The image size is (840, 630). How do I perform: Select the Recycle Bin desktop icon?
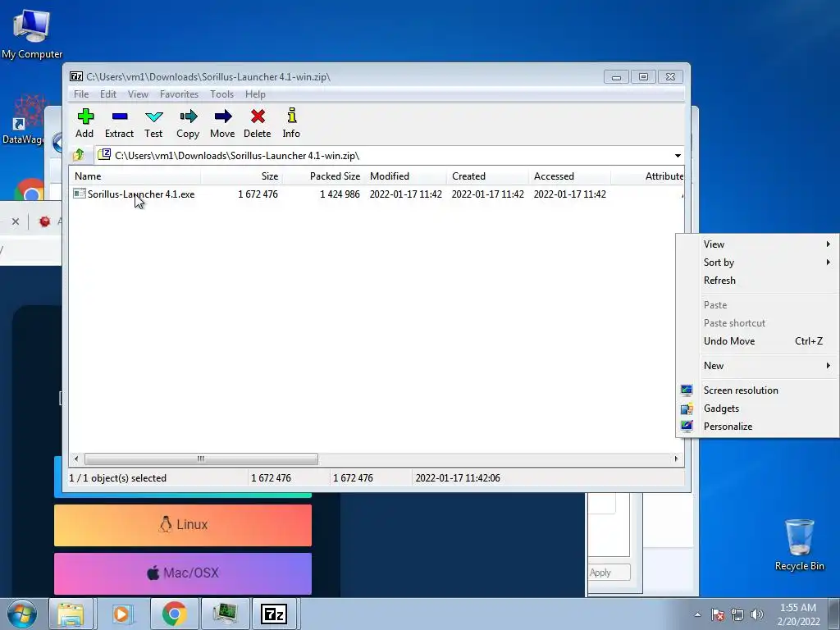(799, 545)
